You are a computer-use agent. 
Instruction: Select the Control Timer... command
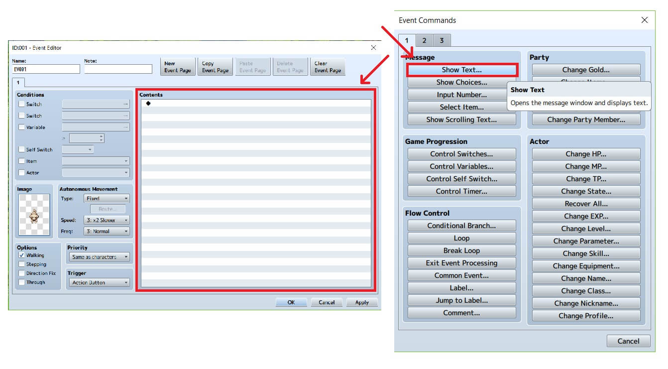point(462,191)
